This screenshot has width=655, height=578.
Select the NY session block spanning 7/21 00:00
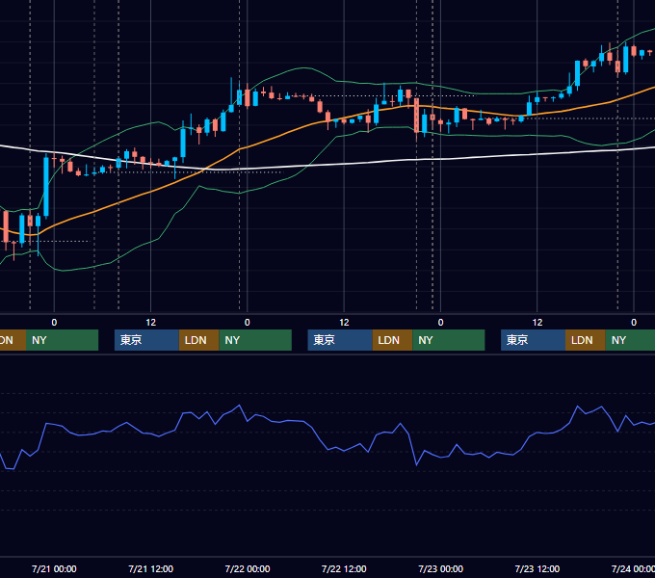(x=62, y=340)
